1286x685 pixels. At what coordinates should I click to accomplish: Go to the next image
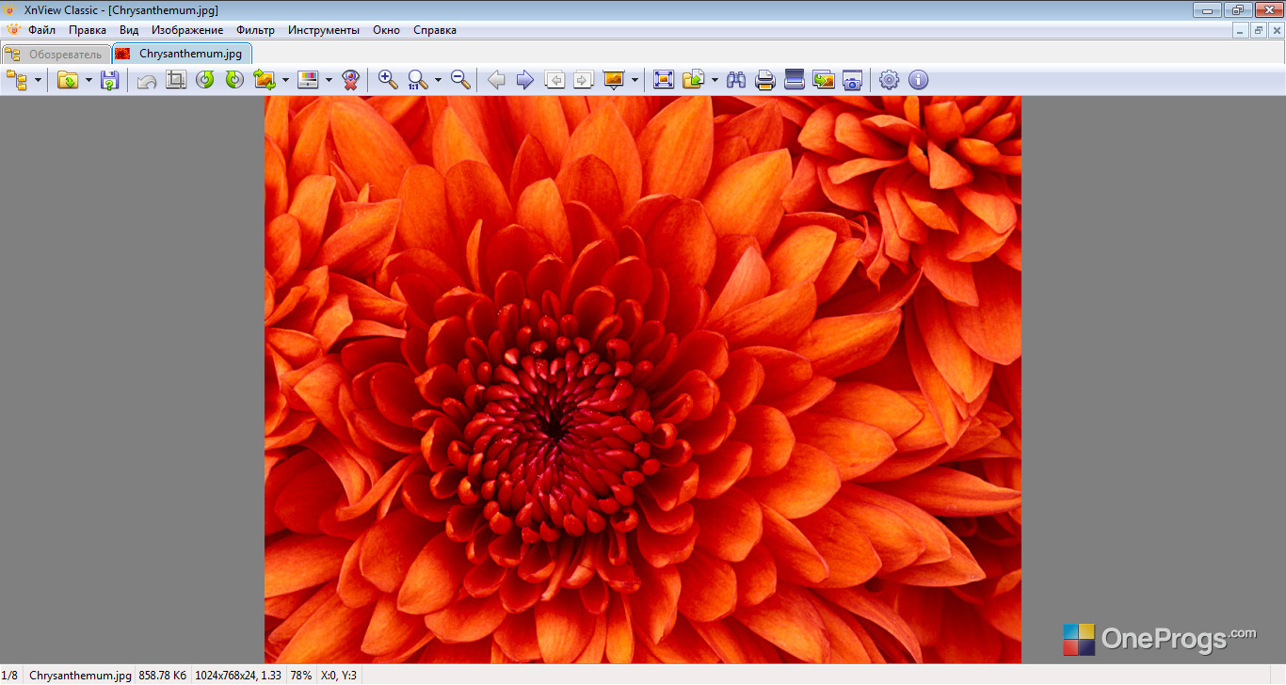pyautogui.click(x=525, y=80)
